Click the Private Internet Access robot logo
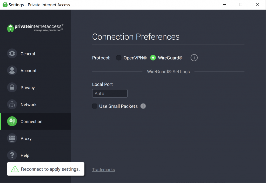This screenshot has height=183, width=266. [x=10, y=27]
